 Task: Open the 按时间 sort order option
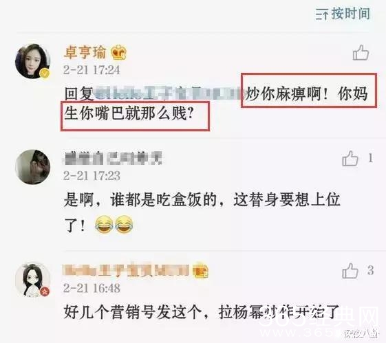click(343, 14)
